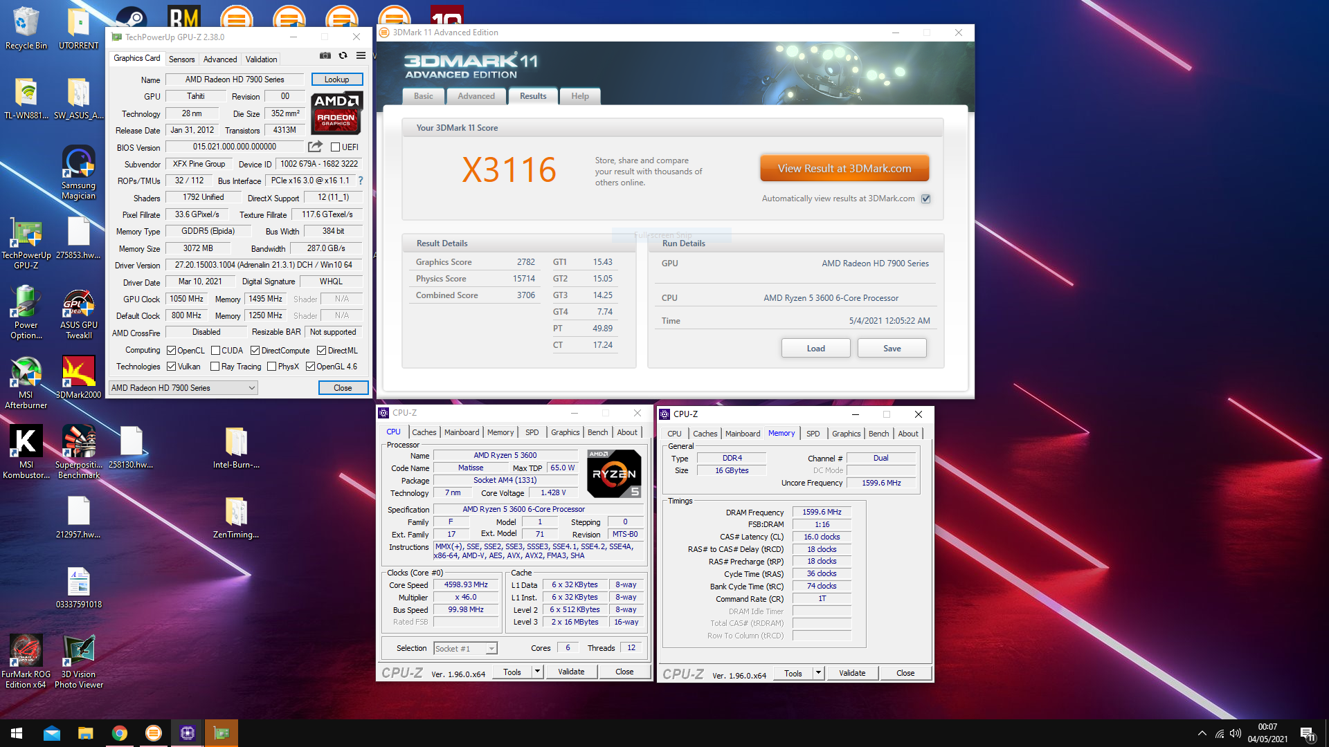Viewport: 1329px width, 747px height.
Task: Click the Name field showing AMD Radeon HD 7900 Series
Action: coord(235,80)
